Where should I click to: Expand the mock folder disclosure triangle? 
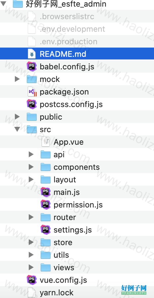point(17,79)
